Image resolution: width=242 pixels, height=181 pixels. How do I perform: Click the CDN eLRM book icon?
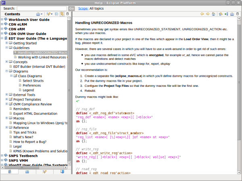(6, 24)
